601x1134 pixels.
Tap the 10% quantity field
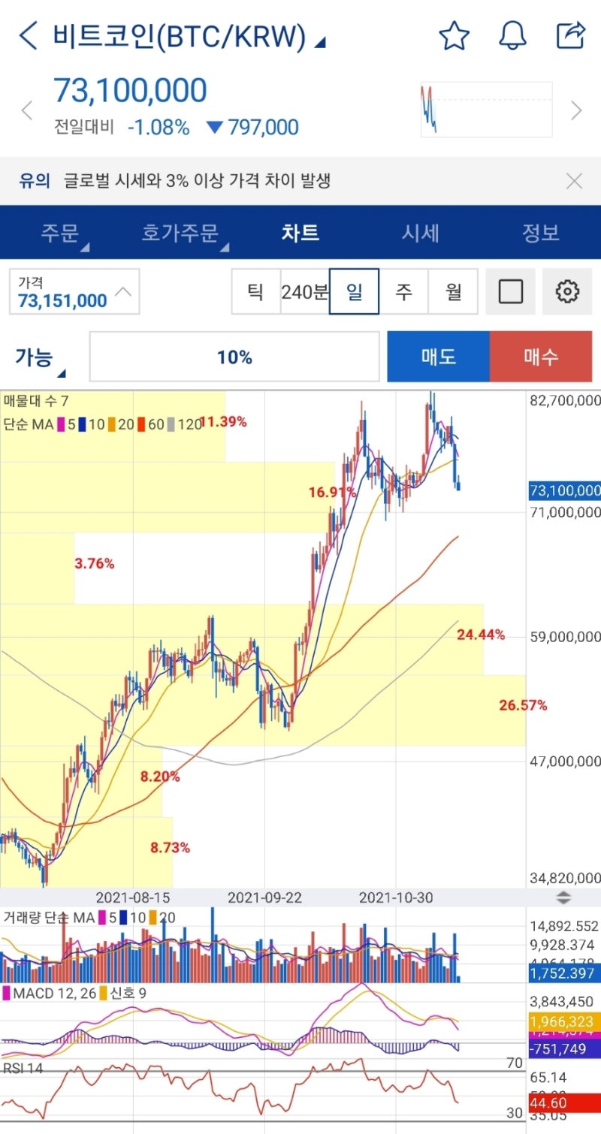point(234,357)
